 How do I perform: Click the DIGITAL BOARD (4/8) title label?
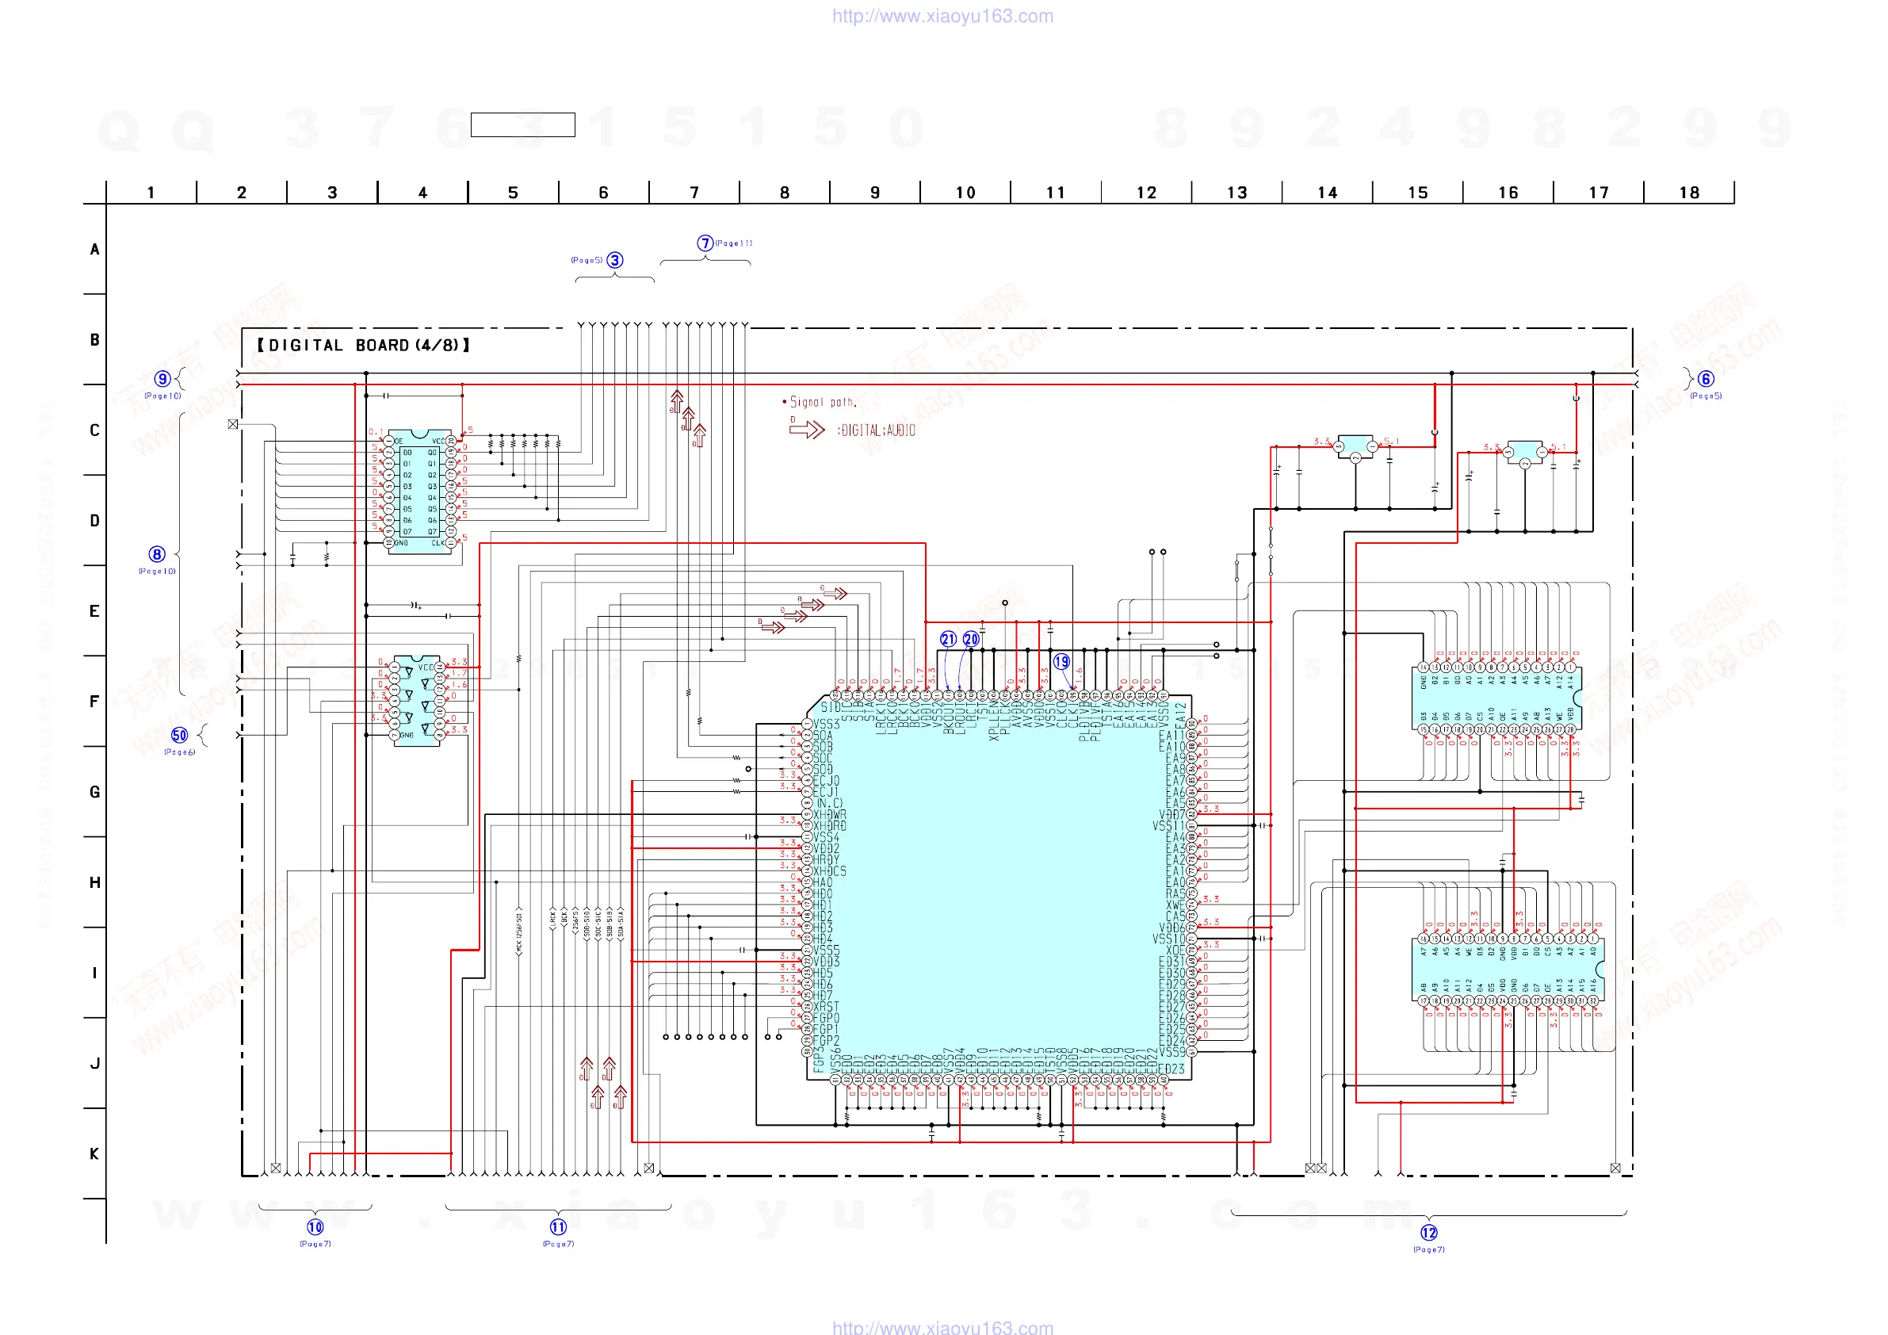coord(364,346)
